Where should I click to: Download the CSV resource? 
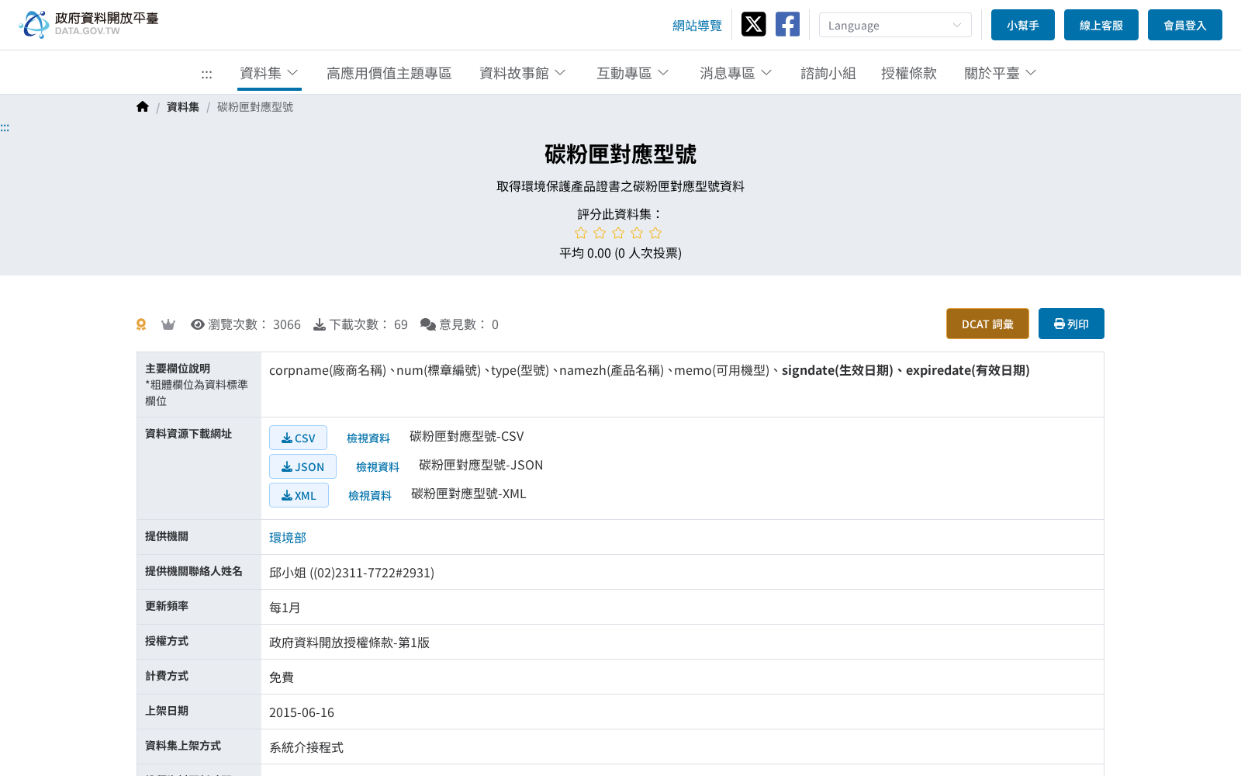[298, 438]
